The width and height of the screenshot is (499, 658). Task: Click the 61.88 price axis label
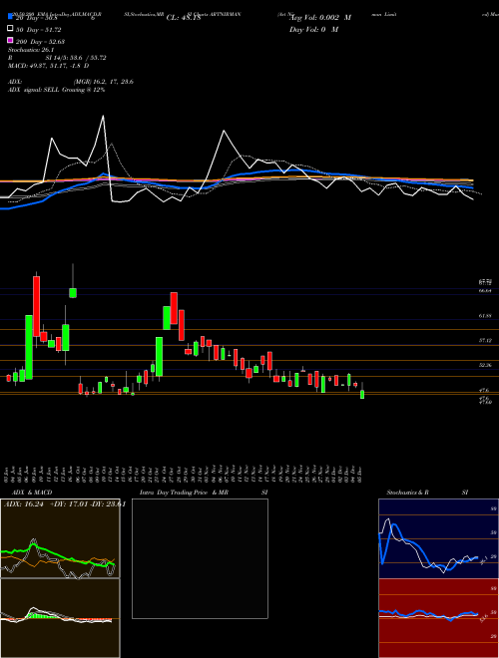tap(485, 316)
